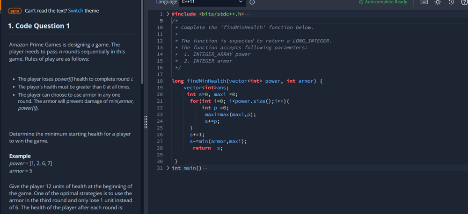The image size is (468, 214).
Task: Click the Switch theme link
Action: click(x=75, y=11)
